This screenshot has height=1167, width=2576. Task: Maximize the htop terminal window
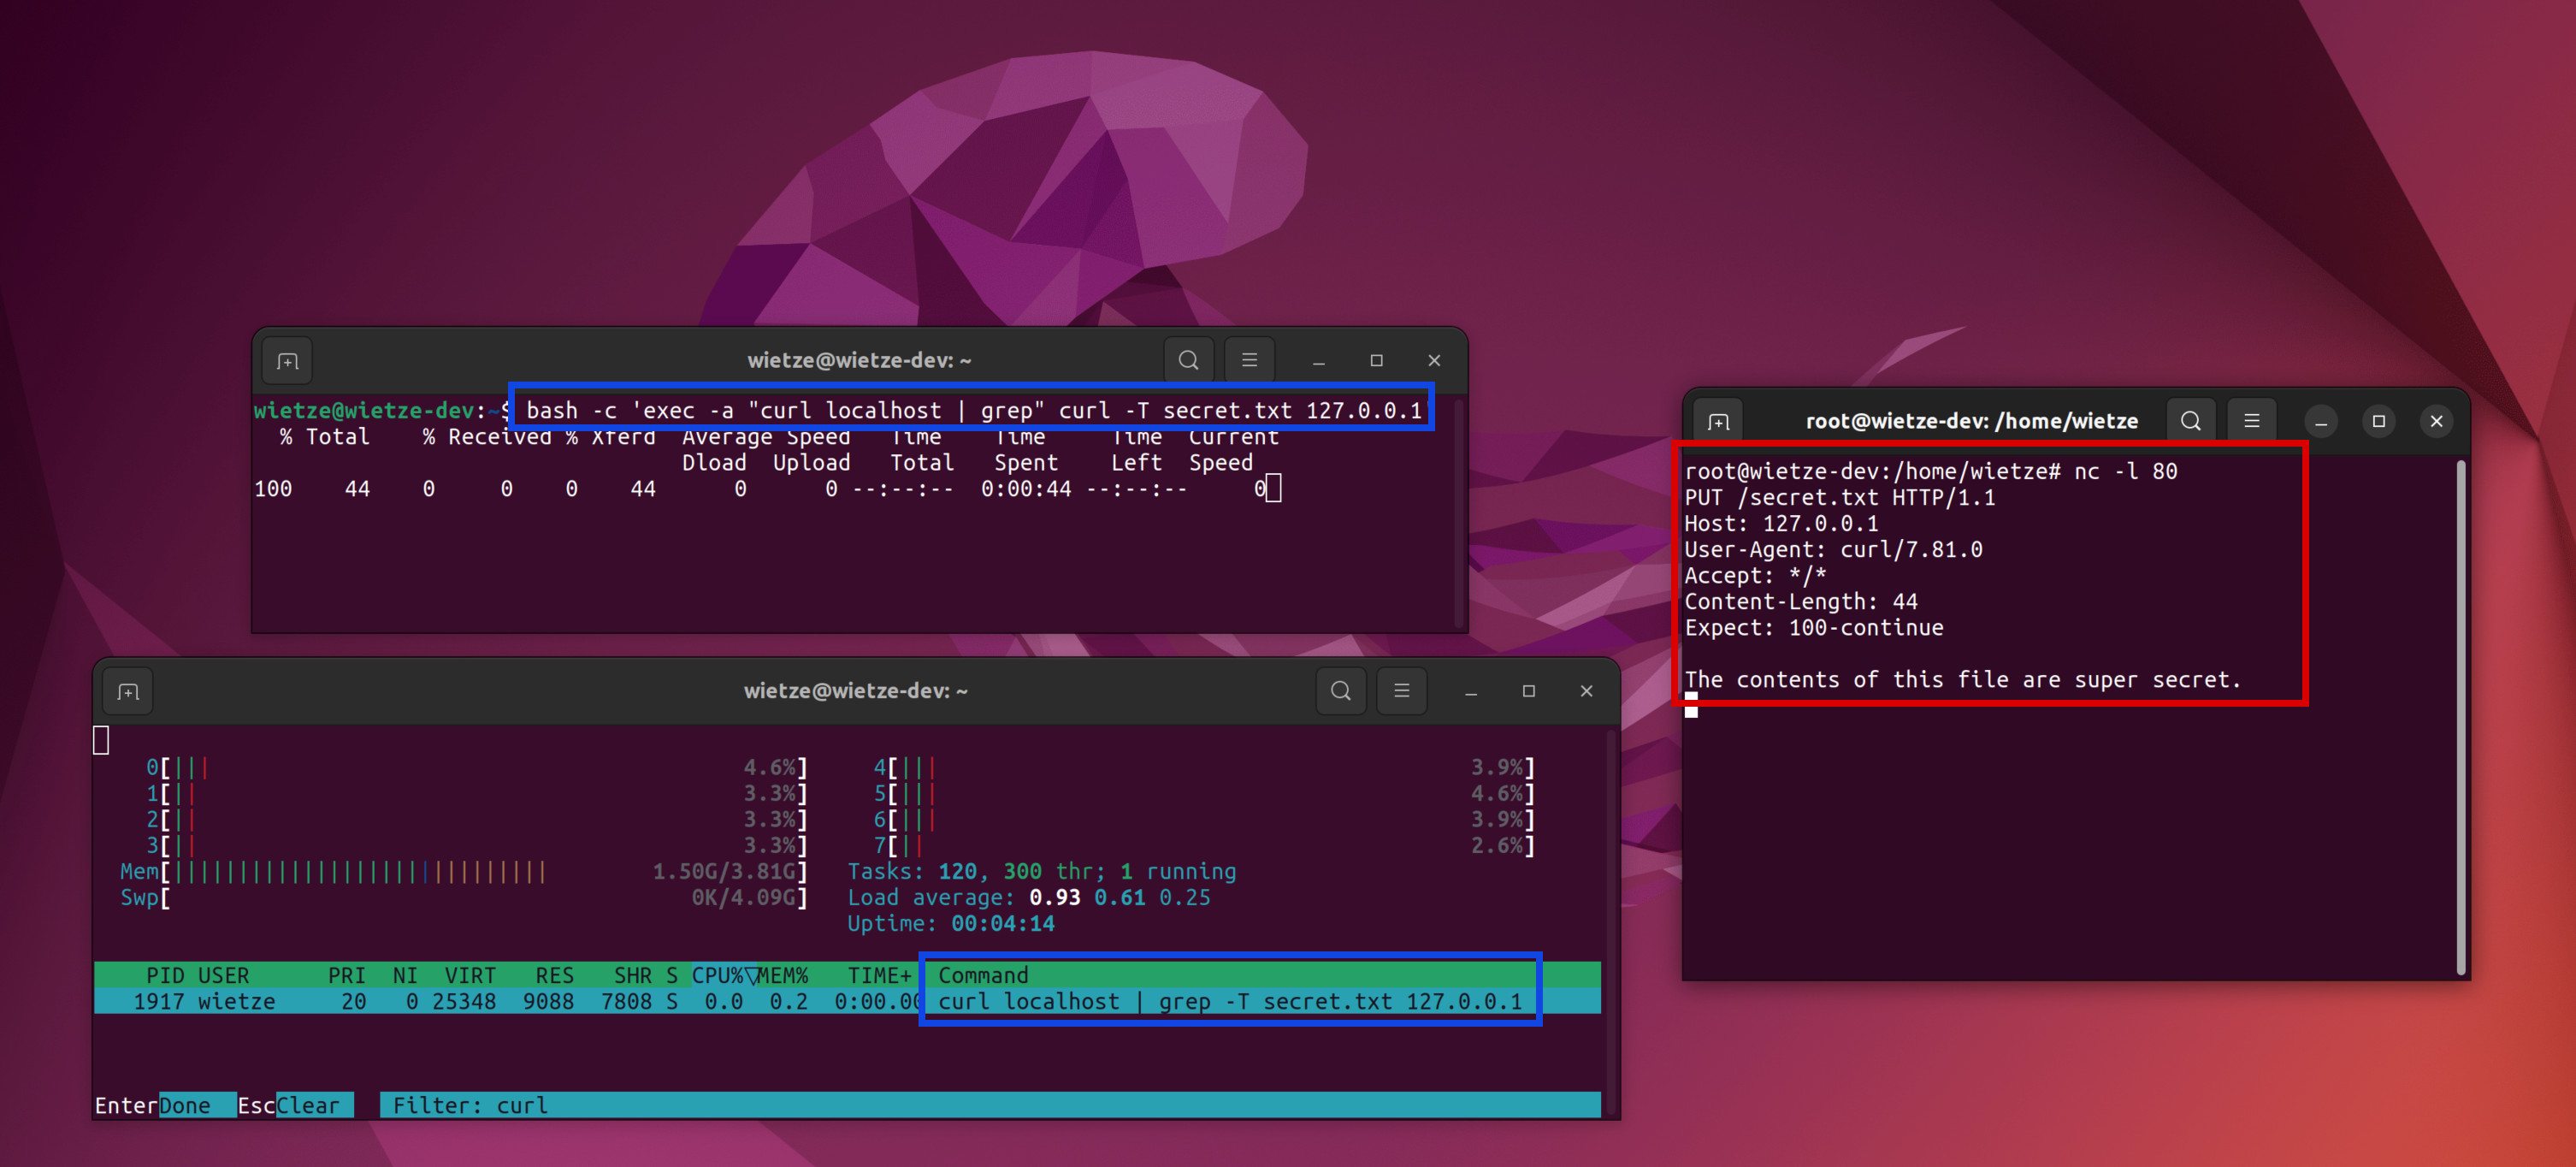pyautogui.click(x=1529, y=691)
